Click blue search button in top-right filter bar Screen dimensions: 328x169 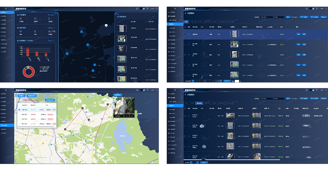point(288,17)
